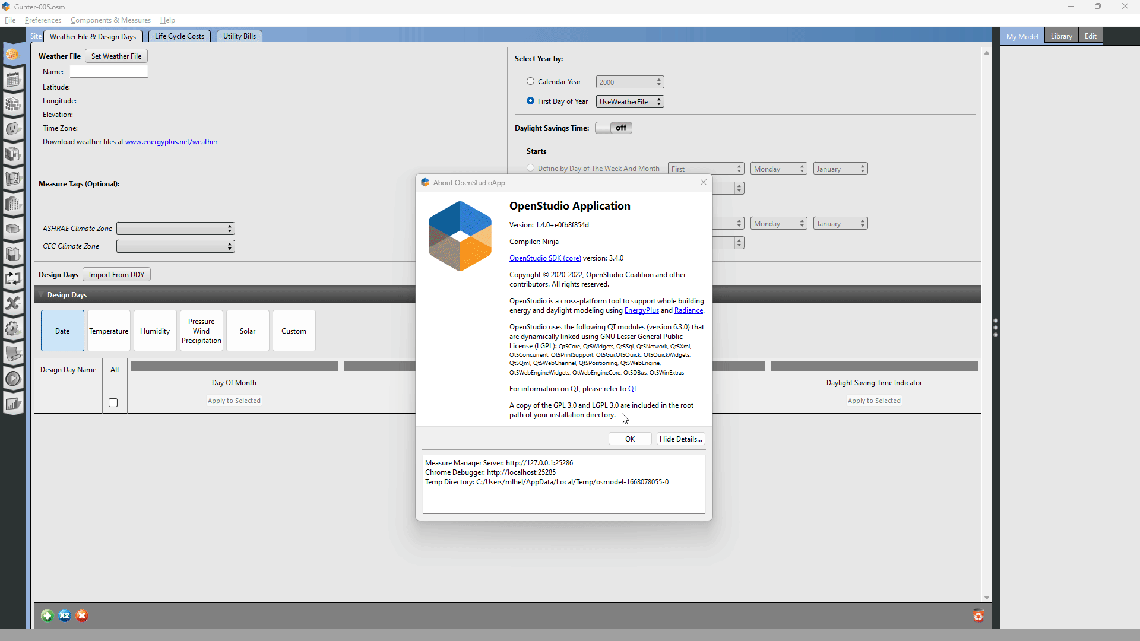Open HVAC Systems loop icon
Viewport: 1140px width, 641px height.
(x=13, y=278)
